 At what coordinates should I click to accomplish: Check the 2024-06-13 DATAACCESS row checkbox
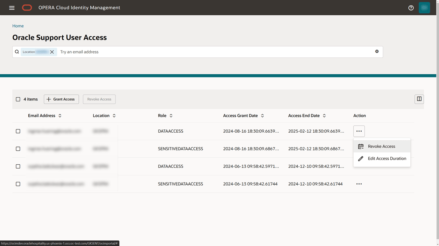coord(18,166)
